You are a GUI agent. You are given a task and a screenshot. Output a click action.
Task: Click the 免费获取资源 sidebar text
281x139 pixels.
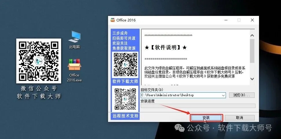[x=124, y=48]
